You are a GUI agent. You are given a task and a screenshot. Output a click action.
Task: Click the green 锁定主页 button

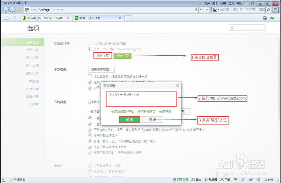[x=123, y=56]
